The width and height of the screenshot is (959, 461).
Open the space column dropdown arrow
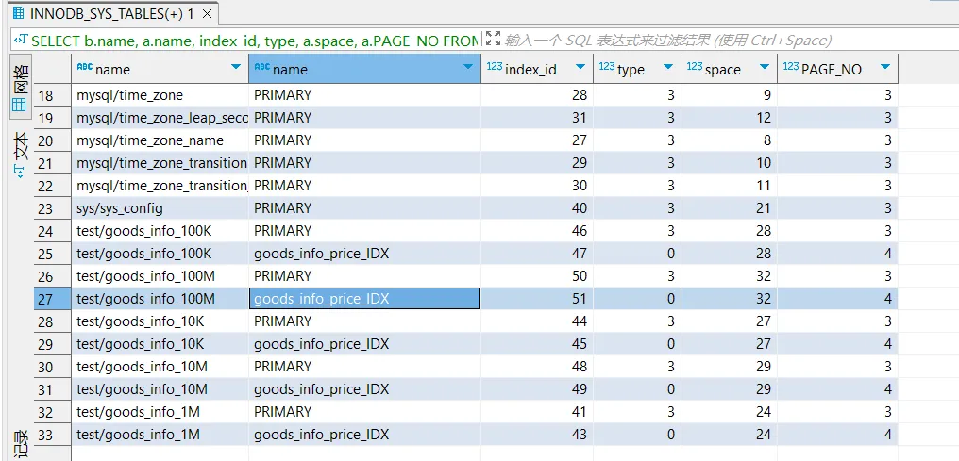click(x=763, y=69)
